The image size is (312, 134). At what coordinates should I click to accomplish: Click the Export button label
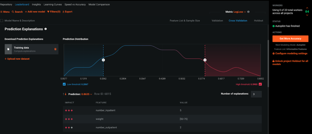click(69, 12)
